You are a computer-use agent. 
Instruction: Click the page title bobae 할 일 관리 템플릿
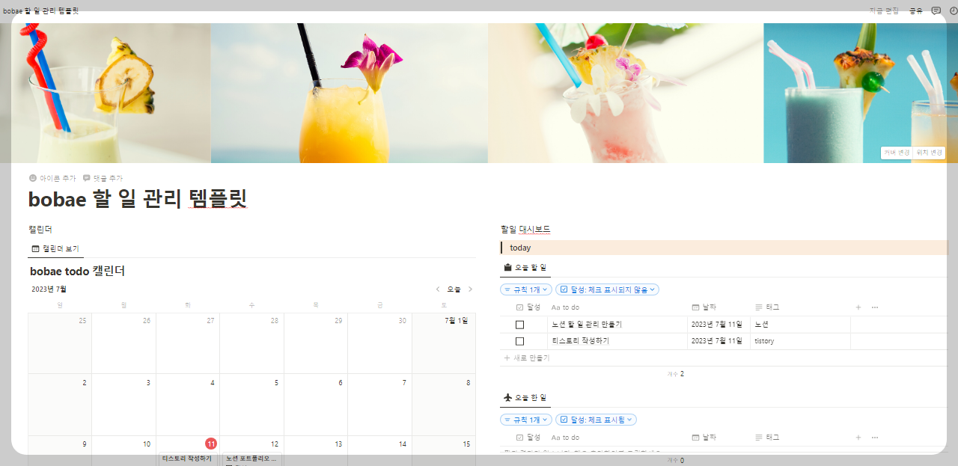pos(138,199)
